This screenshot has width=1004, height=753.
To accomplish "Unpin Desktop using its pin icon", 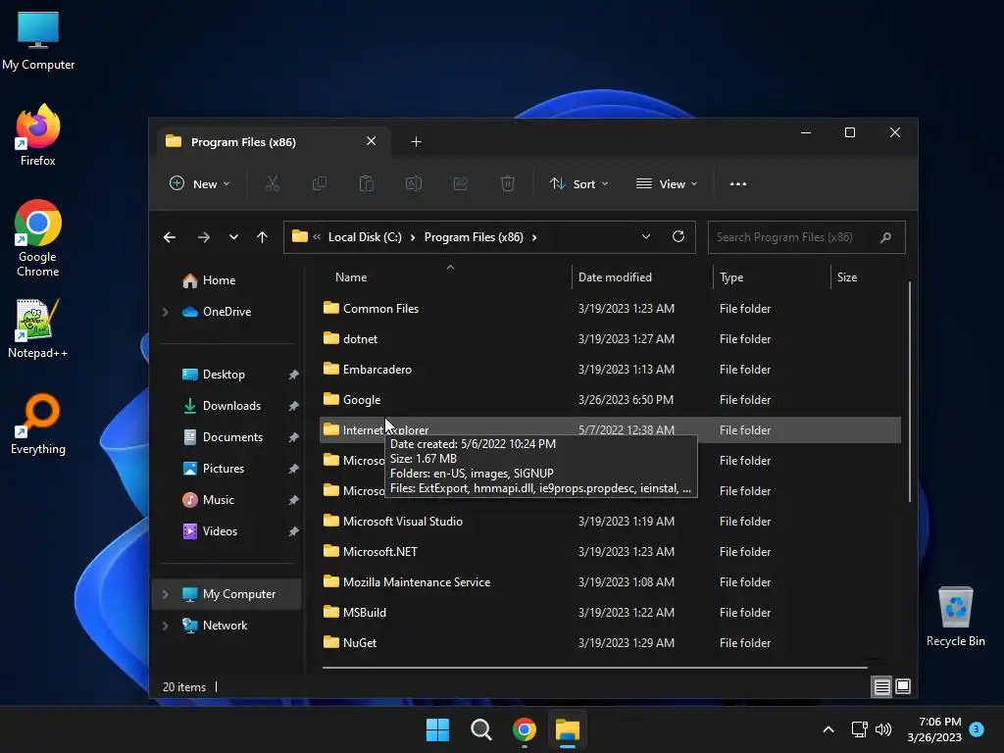I will point(293,375).
